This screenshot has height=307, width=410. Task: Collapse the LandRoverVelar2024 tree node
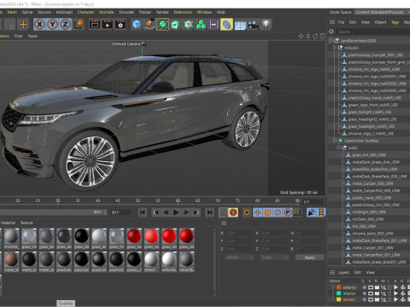331,41
